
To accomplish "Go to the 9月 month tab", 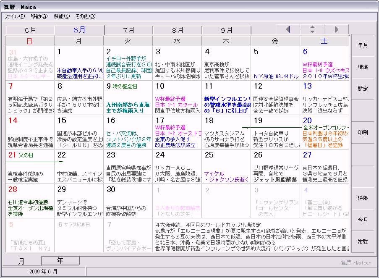I will pyautogui.click(x=227, y=30).
